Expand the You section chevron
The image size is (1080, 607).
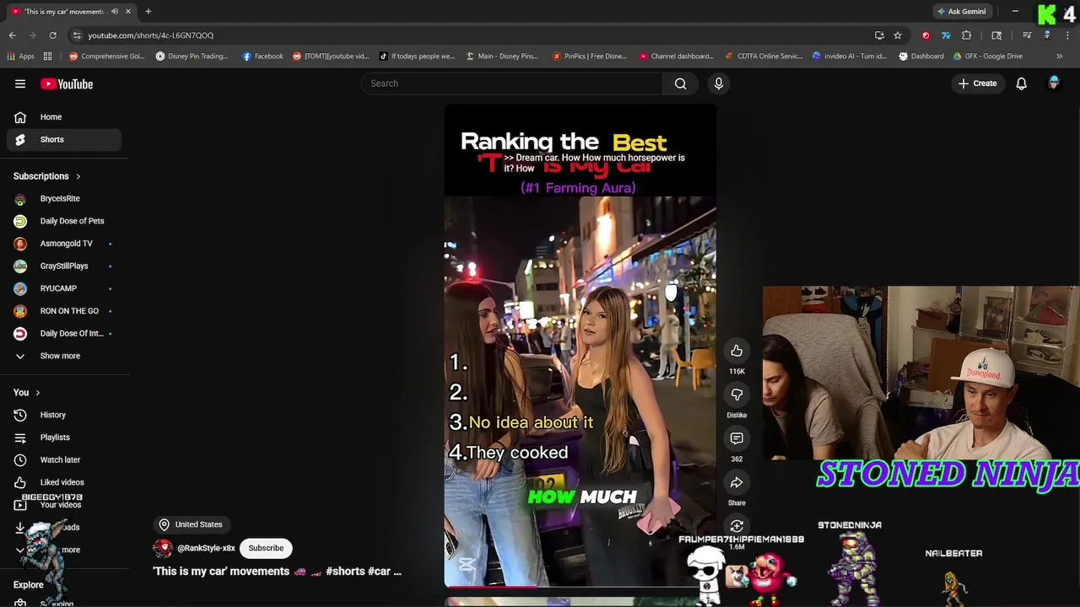[37, 393]
